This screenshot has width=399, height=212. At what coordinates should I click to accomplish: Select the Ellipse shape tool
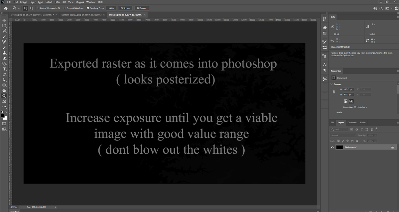point(4,85)
